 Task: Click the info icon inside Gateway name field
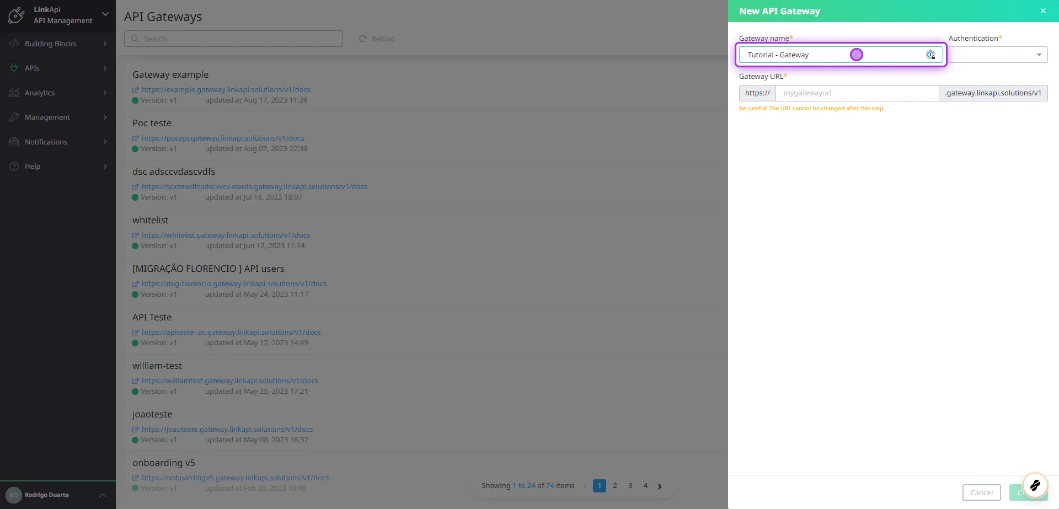pos(930,55)
